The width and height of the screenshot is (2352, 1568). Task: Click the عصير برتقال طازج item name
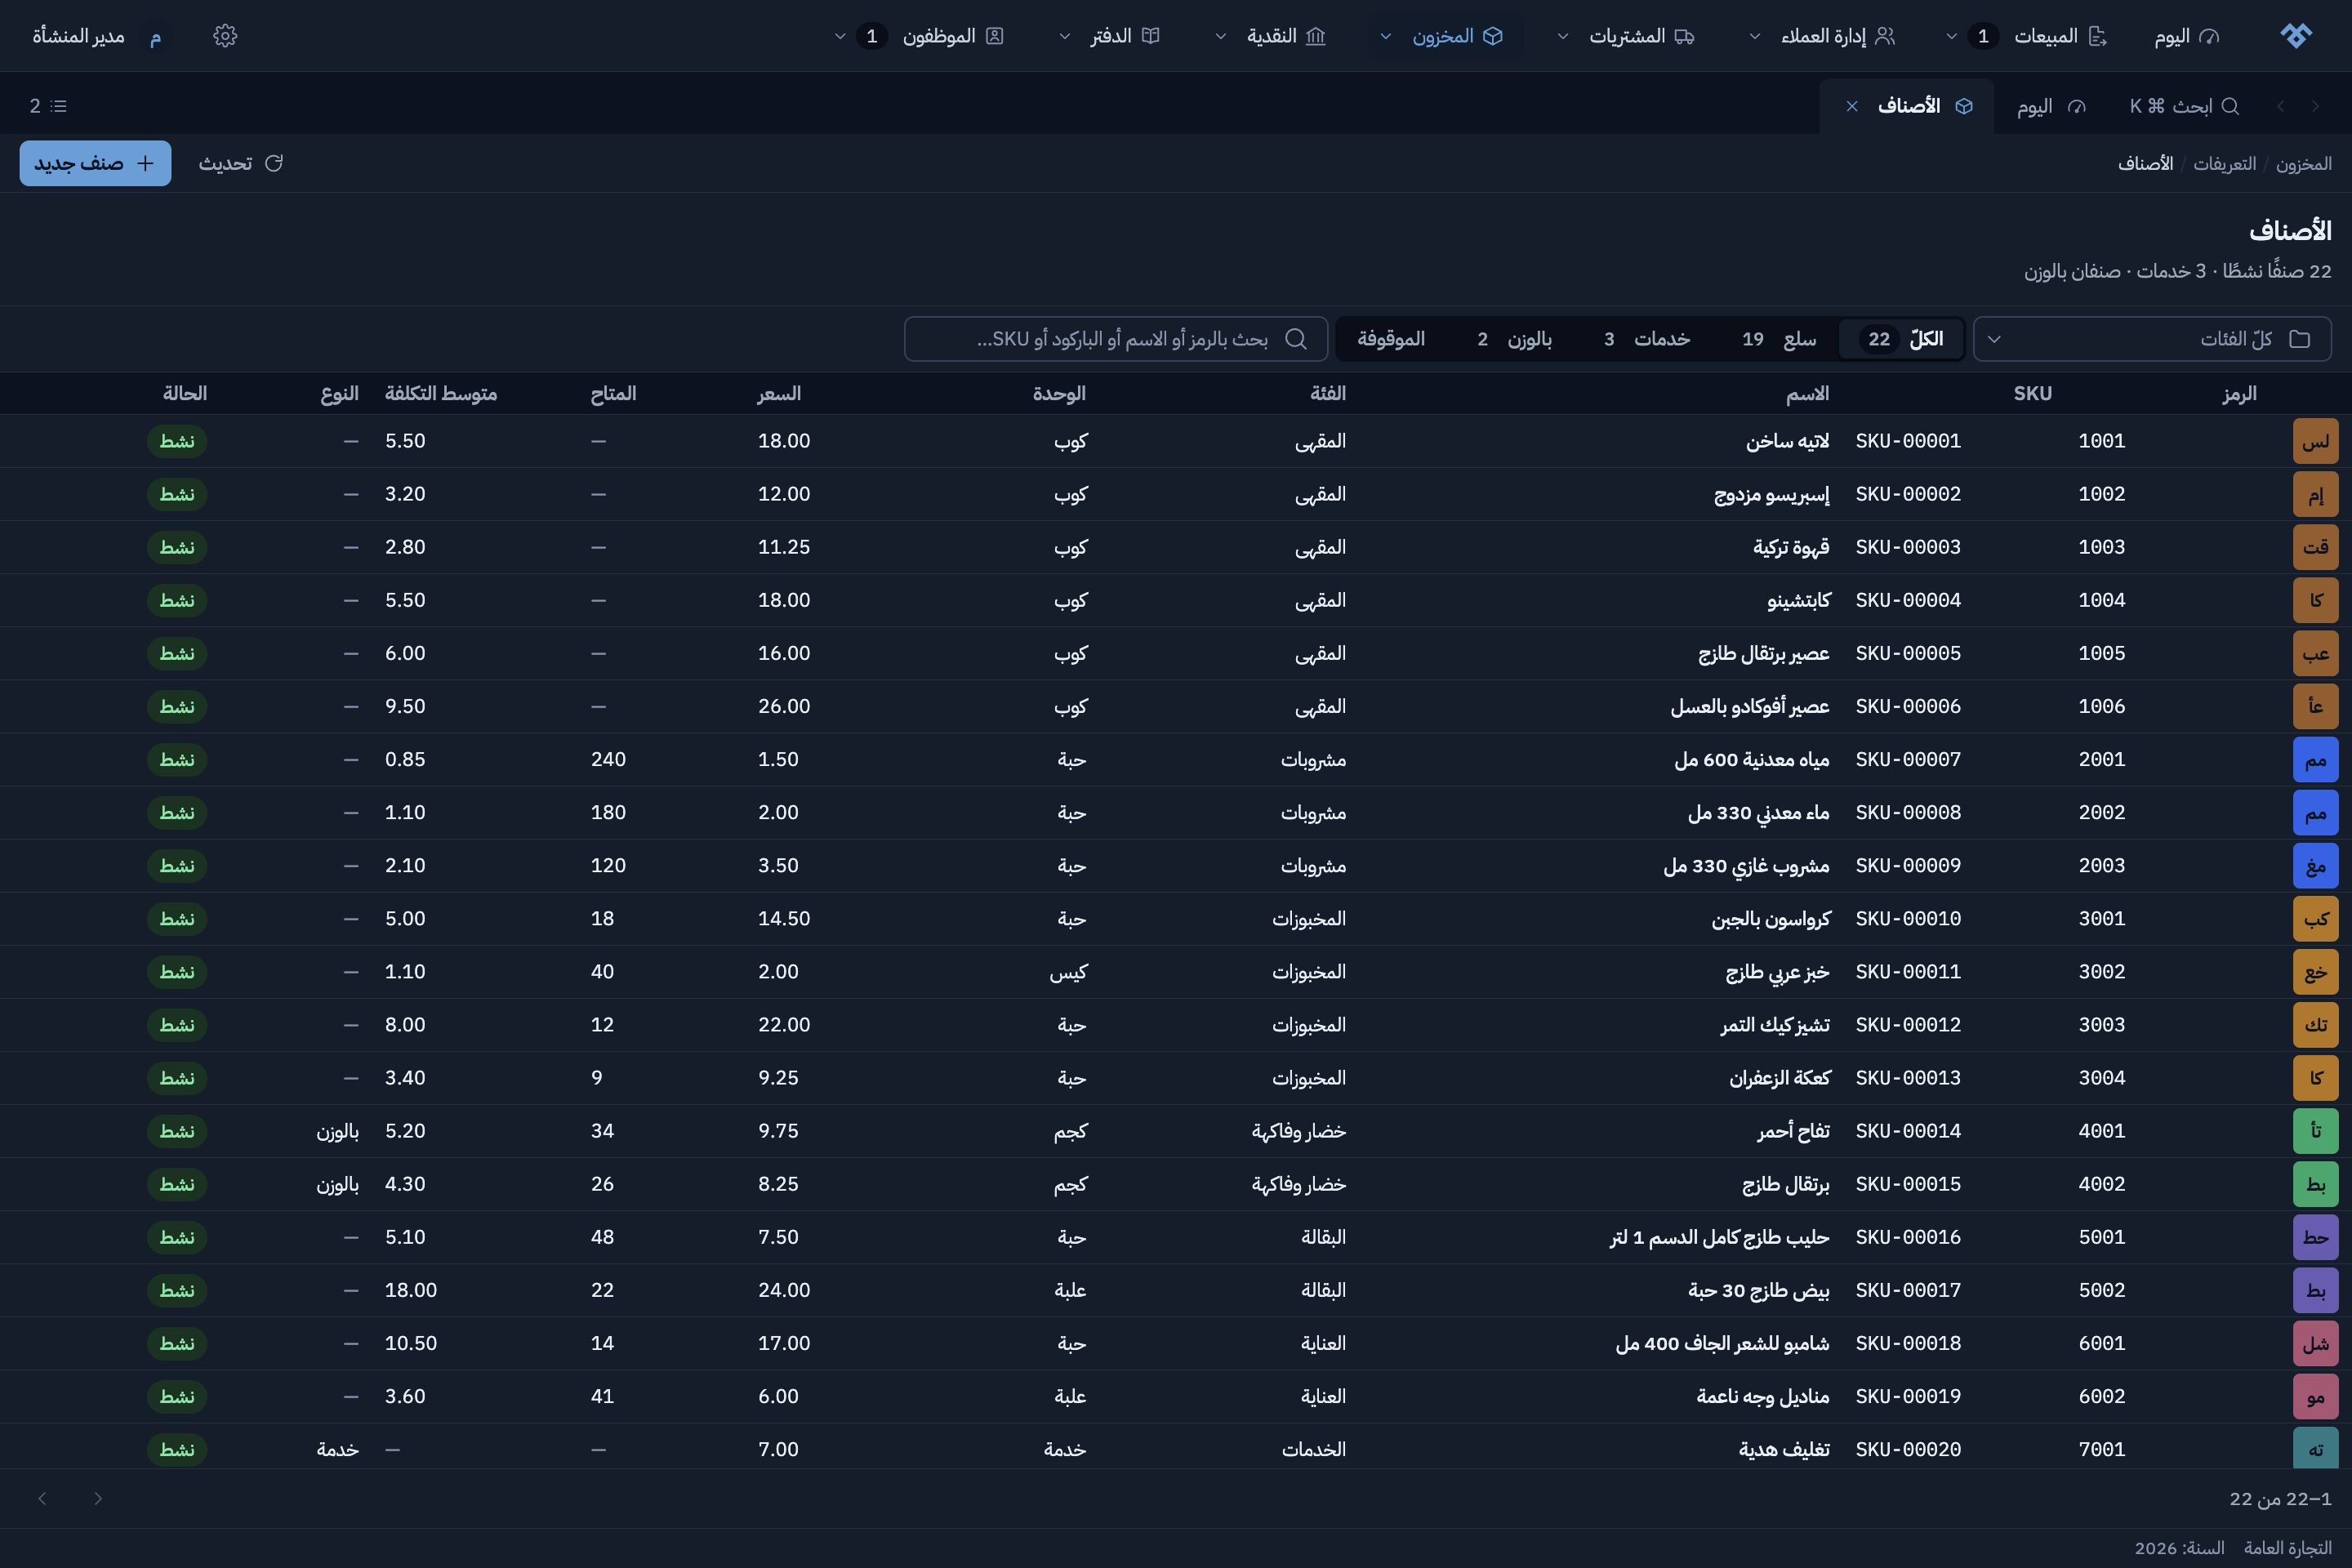click(x=1764, y=654)
